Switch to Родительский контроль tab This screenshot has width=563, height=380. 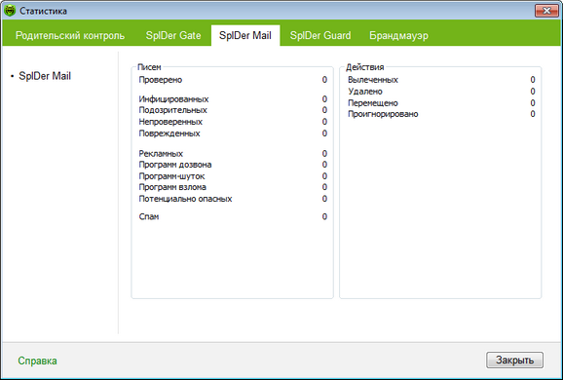coord(70,35)
